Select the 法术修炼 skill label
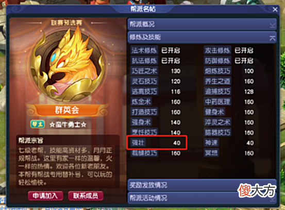Screen dimensions: 285x210 click(x=144, y=50)
